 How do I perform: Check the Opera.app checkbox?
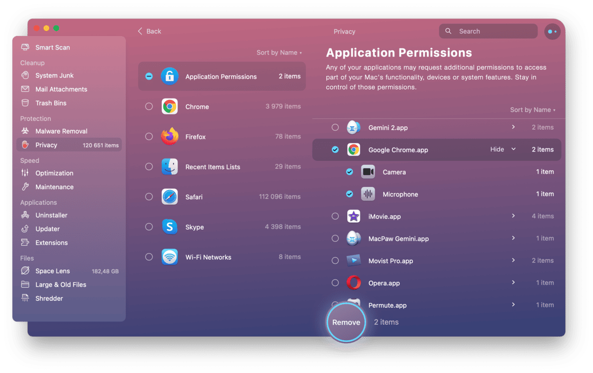(335, 283)
